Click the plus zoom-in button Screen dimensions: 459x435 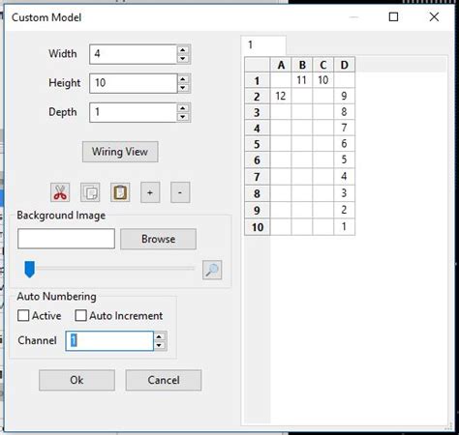coord(150,192)
